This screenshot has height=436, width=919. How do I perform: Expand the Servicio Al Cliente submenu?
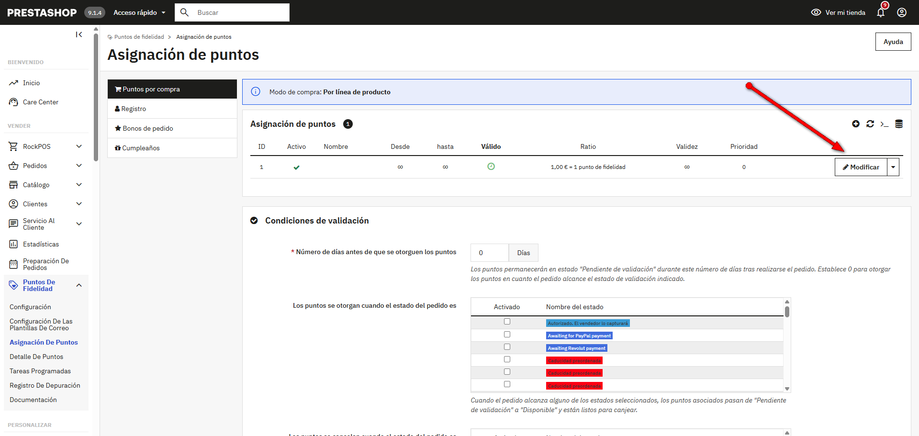point(79,224)
